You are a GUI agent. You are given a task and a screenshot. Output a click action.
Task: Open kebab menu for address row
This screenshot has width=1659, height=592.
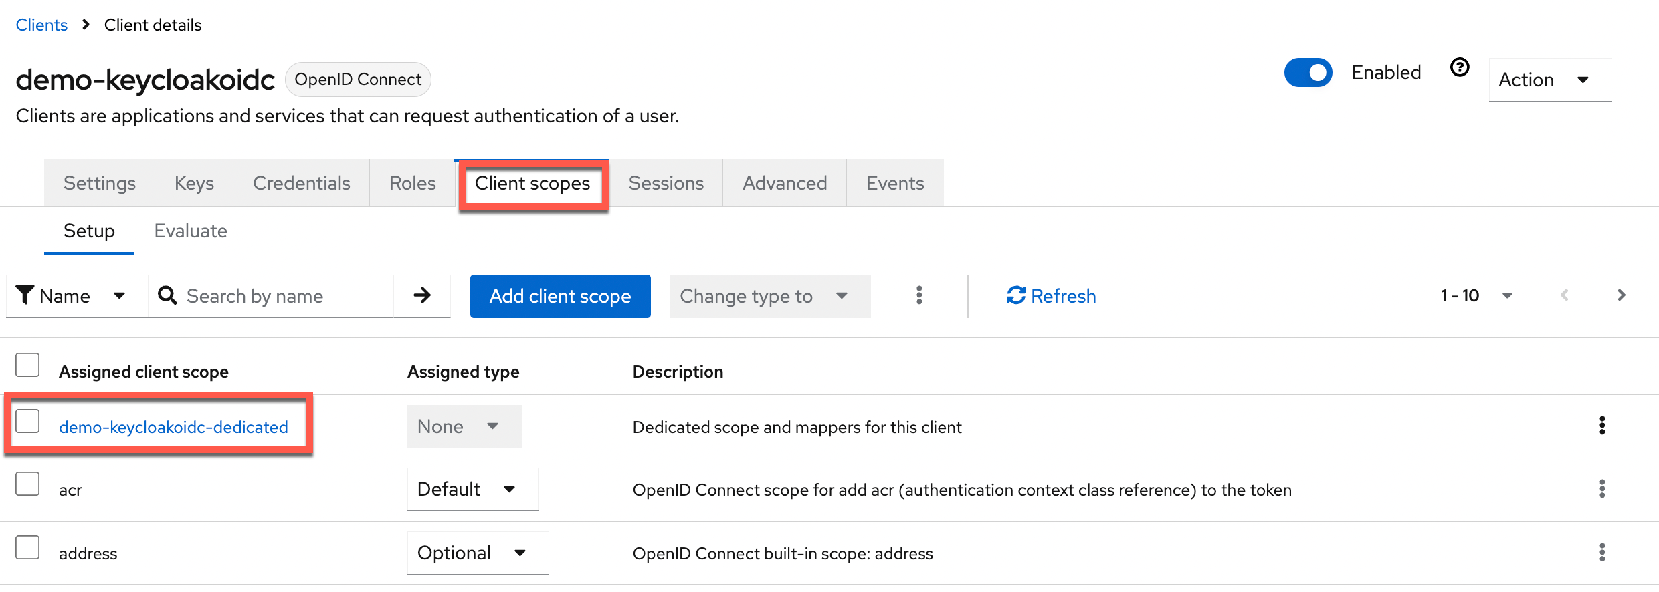tap(1601, 553)
